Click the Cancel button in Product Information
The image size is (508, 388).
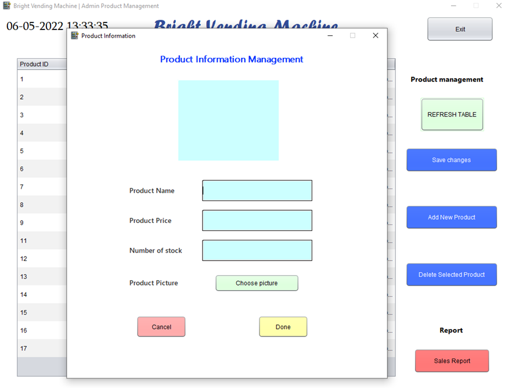coord(161,327)
